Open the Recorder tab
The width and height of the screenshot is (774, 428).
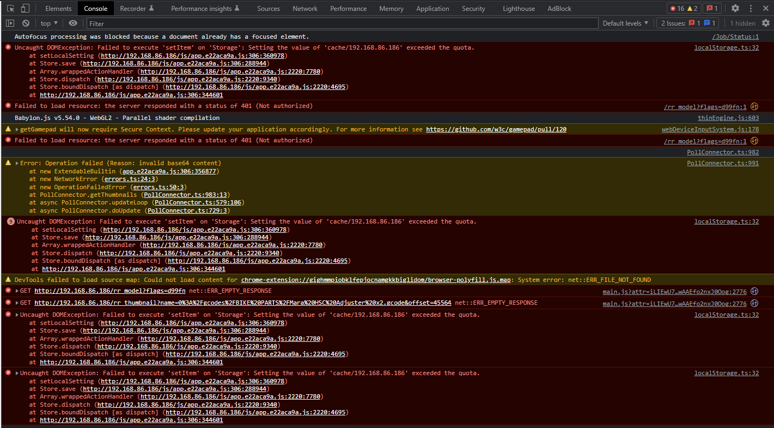tap(137, 8)
